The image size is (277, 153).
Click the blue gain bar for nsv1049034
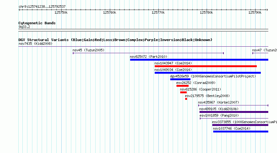[208, 73]
